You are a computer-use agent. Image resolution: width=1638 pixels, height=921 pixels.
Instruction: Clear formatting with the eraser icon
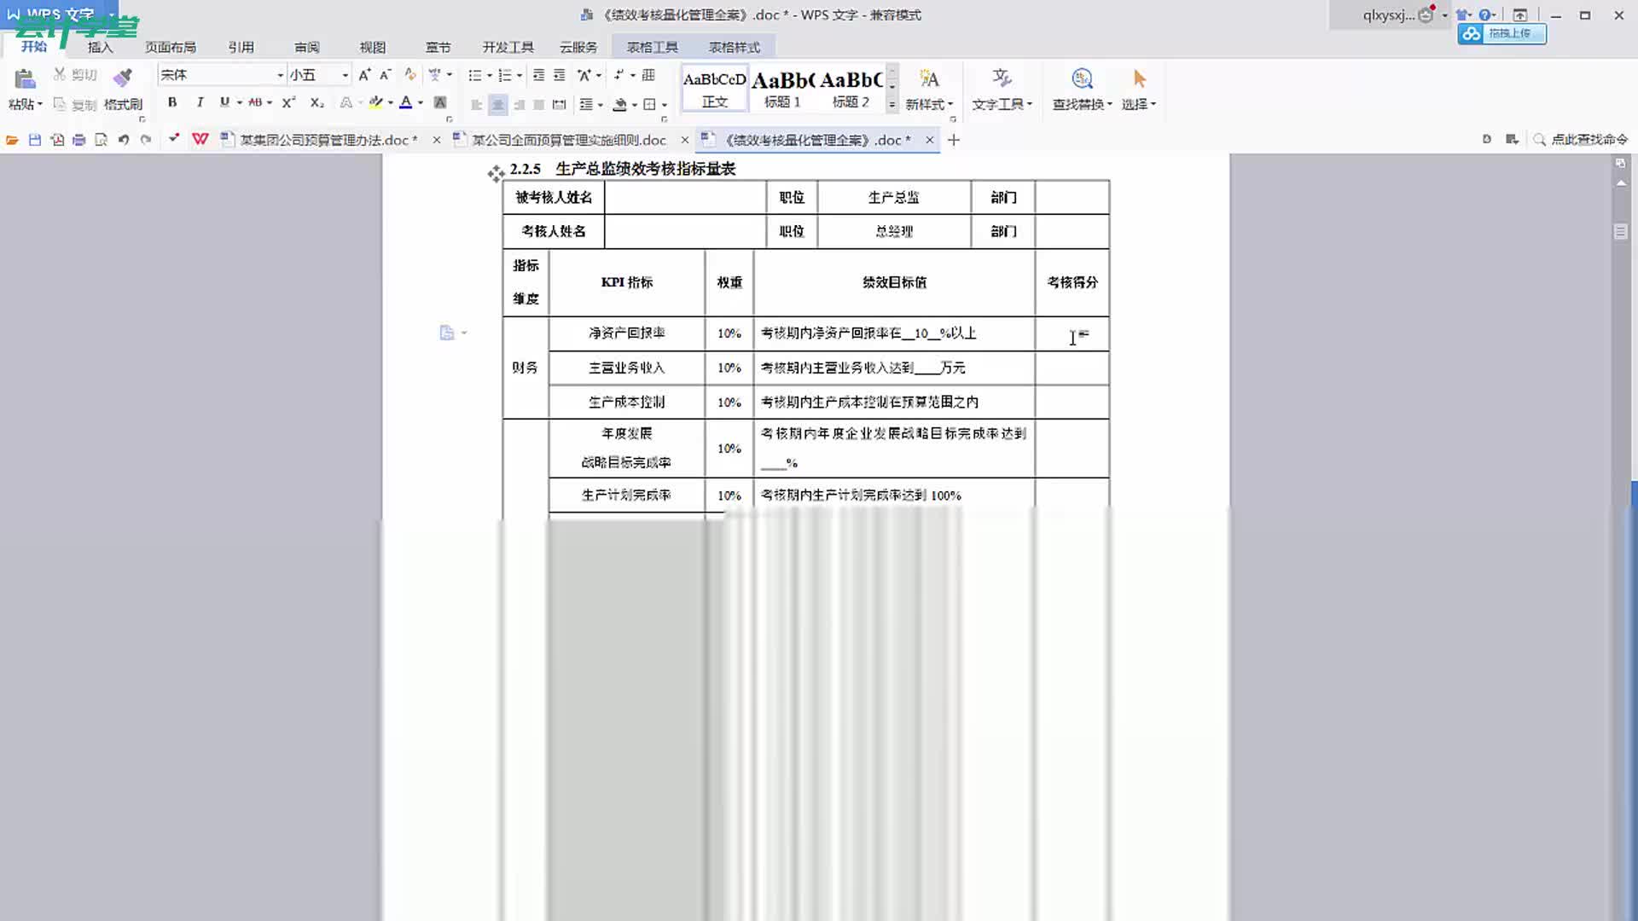tap(410, 75)
